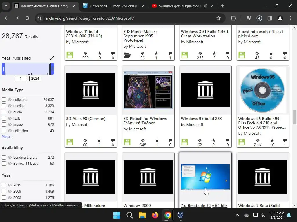Open Windows notifications bell
297x222 pixels.
click(289, 215)
